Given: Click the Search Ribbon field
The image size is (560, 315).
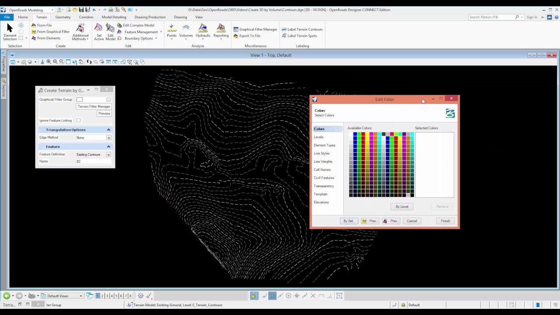Looking at the screenshot, I should point(491,17).
